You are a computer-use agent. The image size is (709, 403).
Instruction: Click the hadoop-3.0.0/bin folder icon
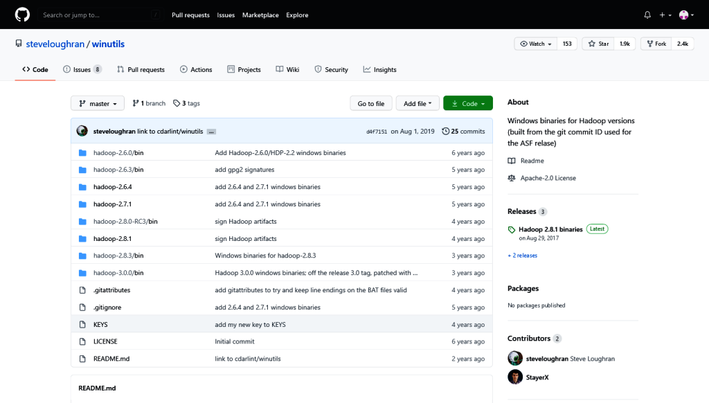(82, 274)
